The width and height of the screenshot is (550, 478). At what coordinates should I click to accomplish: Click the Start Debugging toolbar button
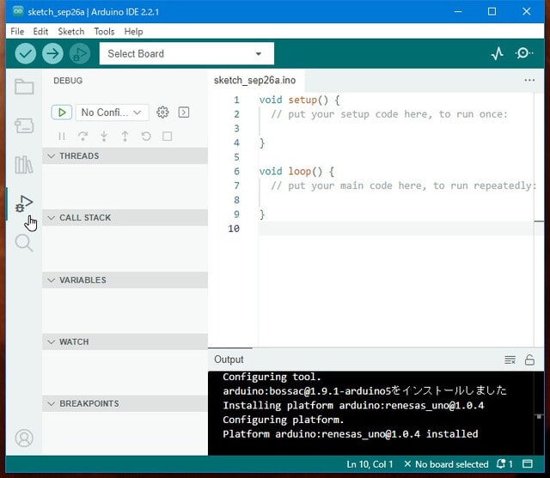[80, 53]
